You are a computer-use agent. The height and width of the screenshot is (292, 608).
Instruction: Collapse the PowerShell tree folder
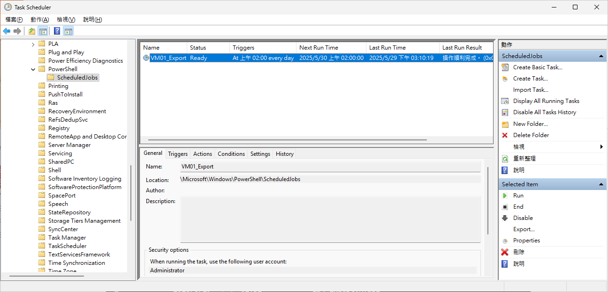click(x=33, y=69)
